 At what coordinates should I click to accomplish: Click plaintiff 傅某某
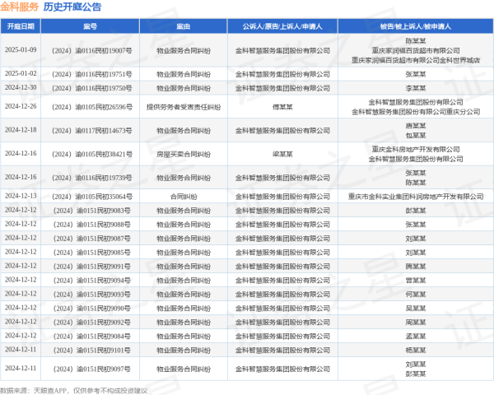[282, 107]
